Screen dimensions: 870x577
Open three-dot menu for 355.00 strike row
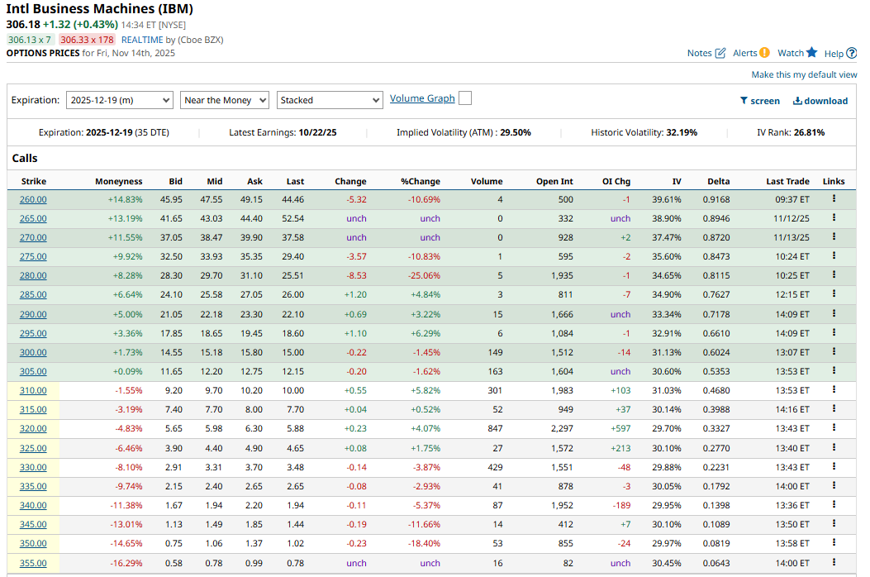point(834,562)
